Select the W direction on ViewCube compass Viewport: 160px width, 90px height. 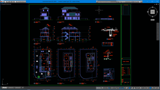148,12
